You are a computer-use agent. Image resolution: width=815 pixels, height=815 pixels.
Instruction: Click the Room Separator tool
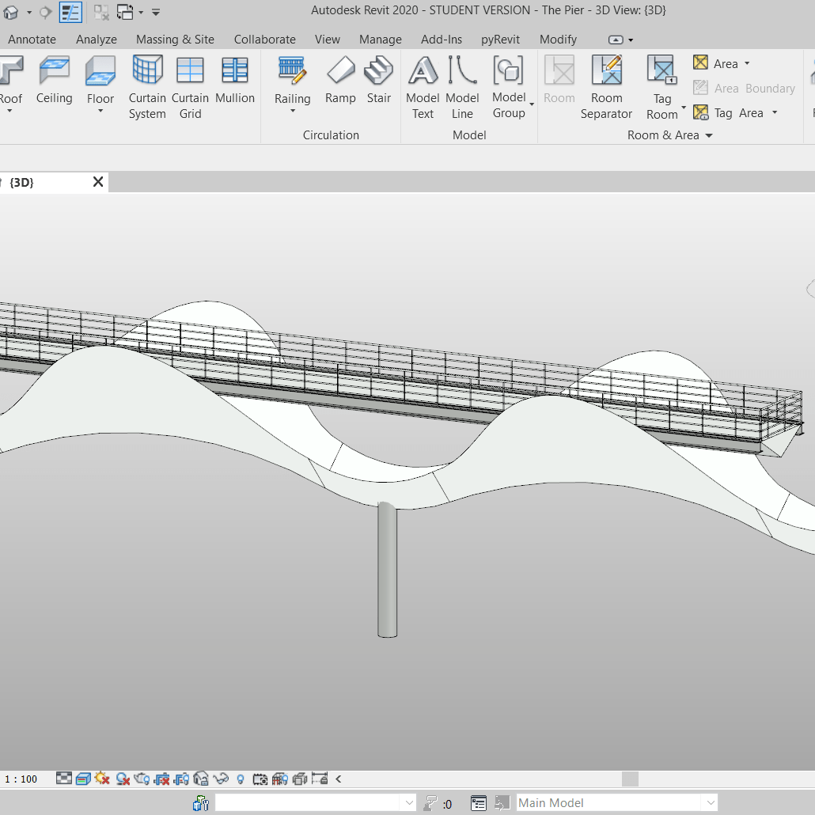pos(606,79)
